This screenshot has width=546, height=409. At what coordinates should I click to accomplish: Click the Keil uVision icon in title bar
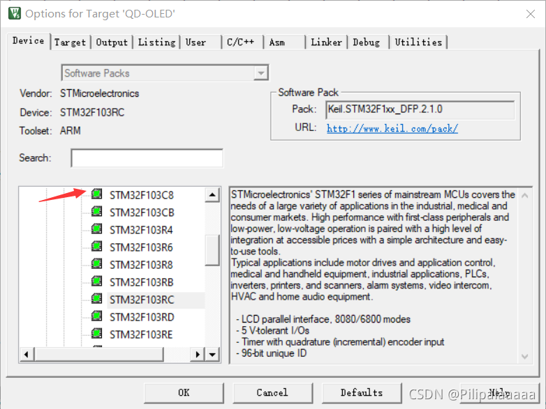(x=15, y=13)
